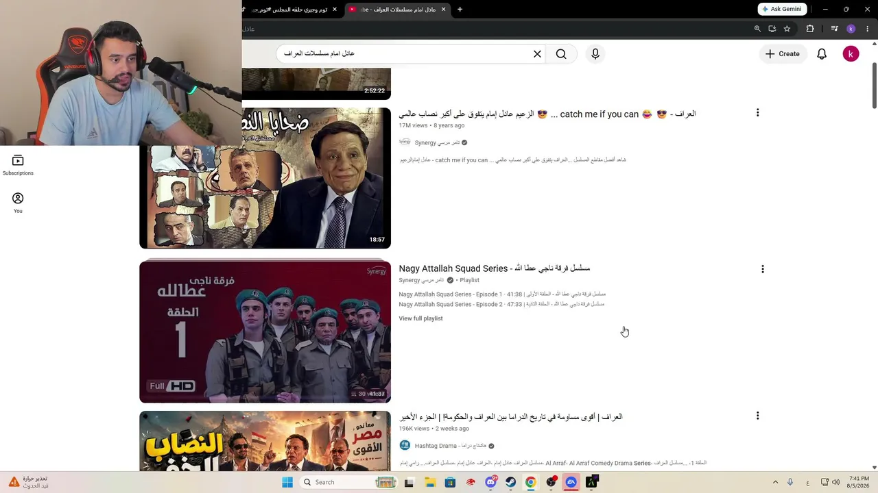The height and width of the screenshot is (493, 878).
Task: Open more options for Nagy Attallah Squad playlist
Action: tap(762, 269)
